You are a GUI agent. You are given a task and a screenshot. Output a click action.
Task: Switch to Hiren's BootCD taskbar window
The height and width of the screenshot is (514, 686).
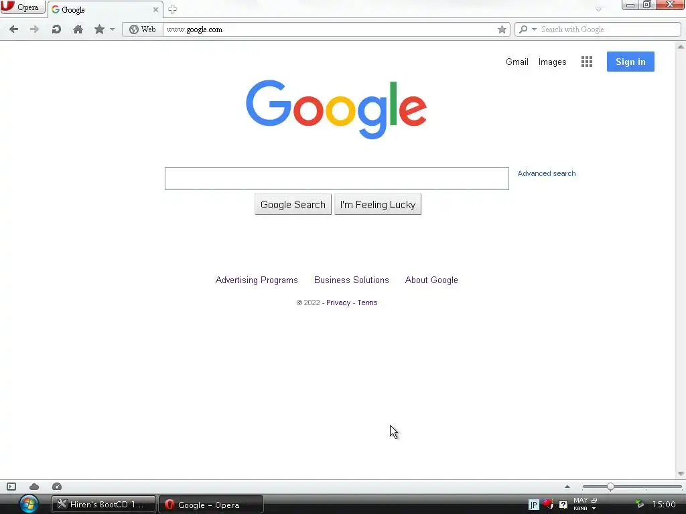click(104, 505)
